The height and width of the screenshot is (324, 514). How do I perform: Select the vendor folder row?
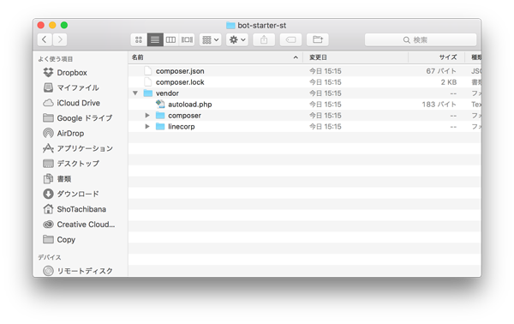(x=304, y=93)
